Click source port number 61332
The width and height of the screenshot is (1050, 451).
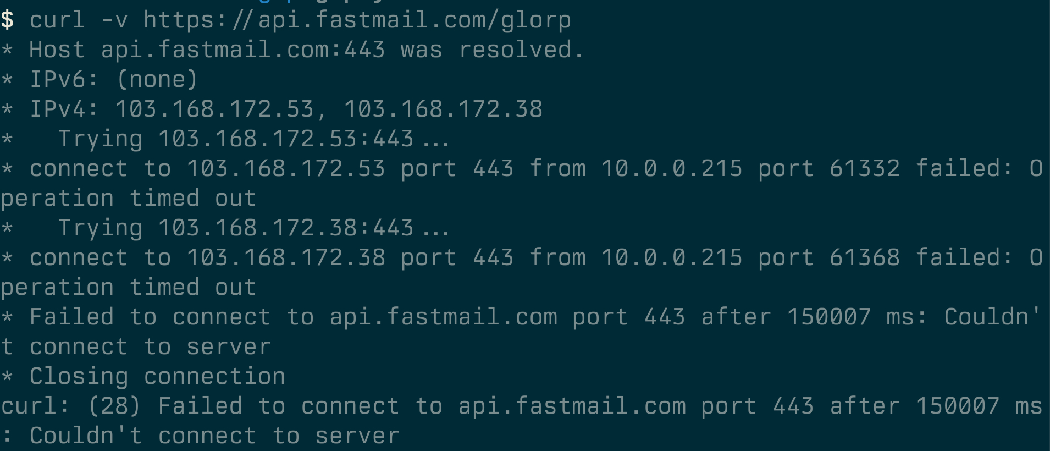(865, 169)
